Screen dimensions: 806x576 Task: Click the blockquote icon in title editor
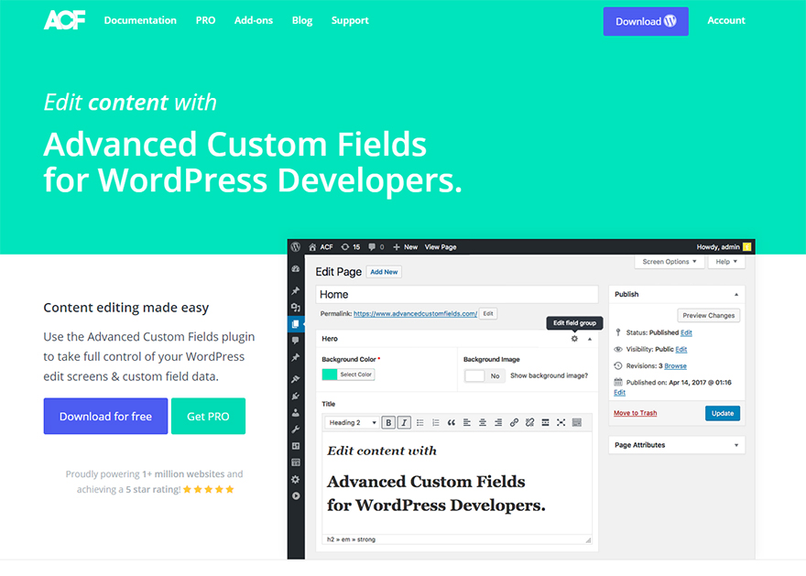pyautogui.click(x=452, y=423)
